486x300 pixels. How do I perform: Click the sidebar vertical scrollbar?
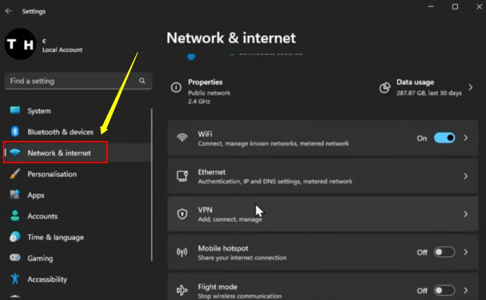click(151, 185)
